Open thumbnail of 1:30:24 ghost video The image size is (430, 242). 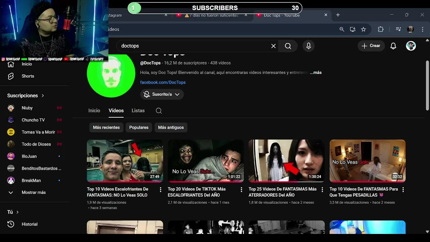pyautogui.click(x=287, y=161)
